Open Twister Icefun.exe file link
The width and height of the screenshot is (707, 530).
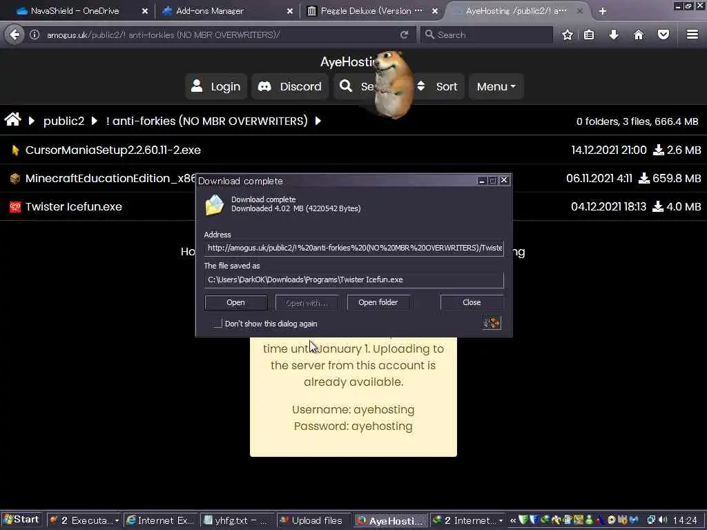pyautogui.click(x=73, y=207)
